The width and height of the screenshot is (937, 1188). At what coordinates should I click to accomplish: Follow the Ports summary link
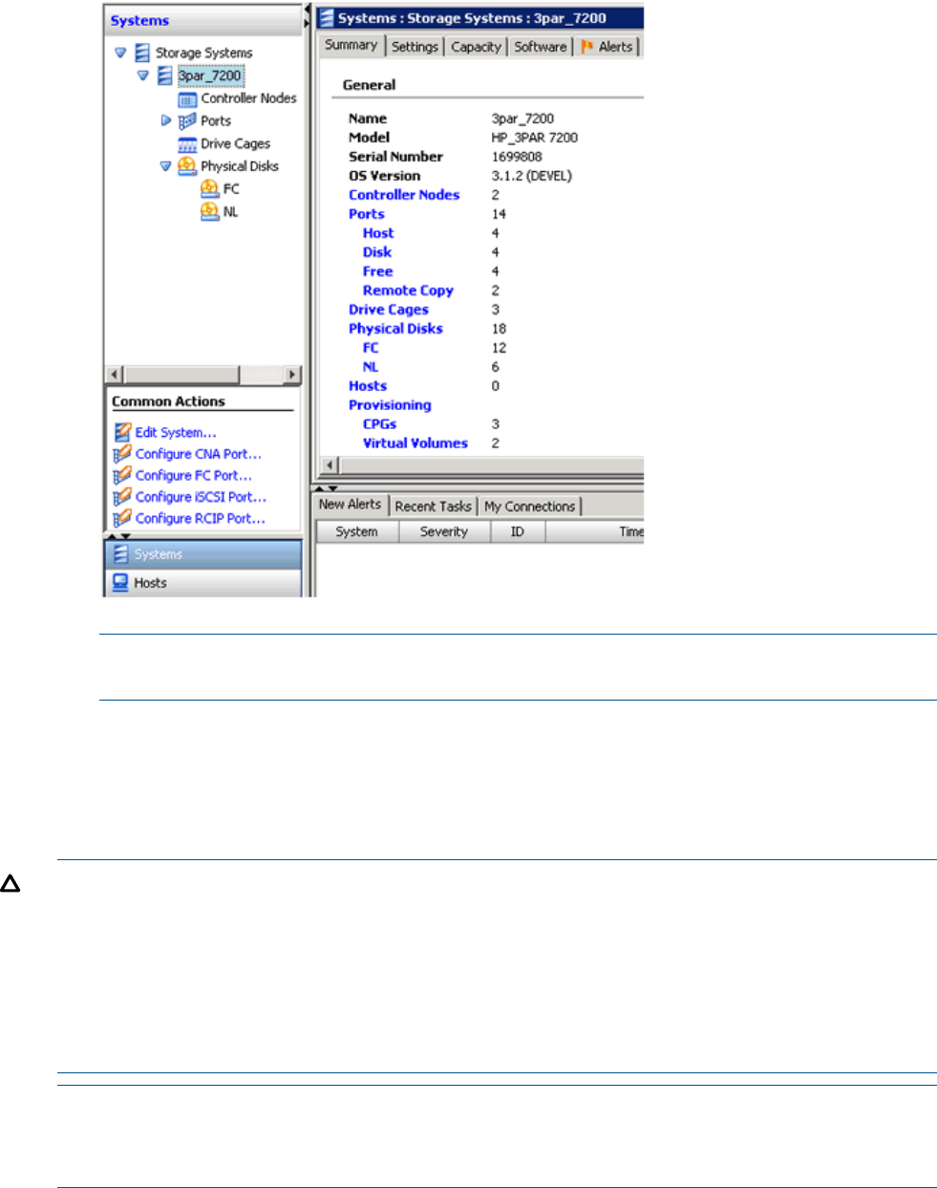click(367, 214)
